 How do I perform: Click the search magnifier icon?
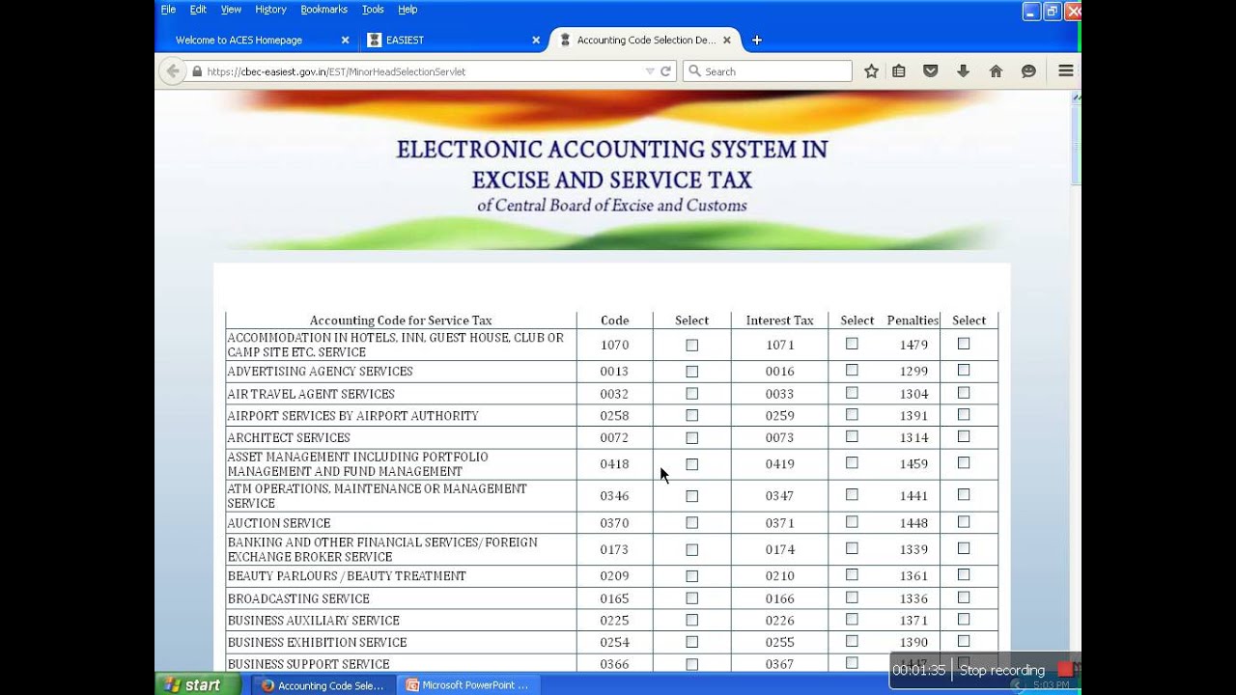tap(694, 71)
